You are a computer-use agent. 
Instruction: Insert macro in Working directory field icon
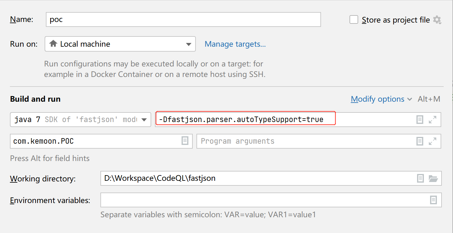[420, 178]
